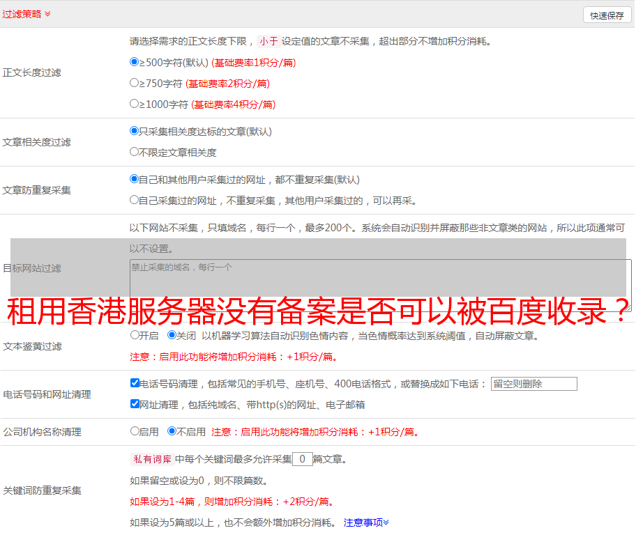The height and width of the screenshot is (535, 636).
Task: Click the 电话号码和网址清理 row label
Action: pyautogui.click(x=47, y=394)
